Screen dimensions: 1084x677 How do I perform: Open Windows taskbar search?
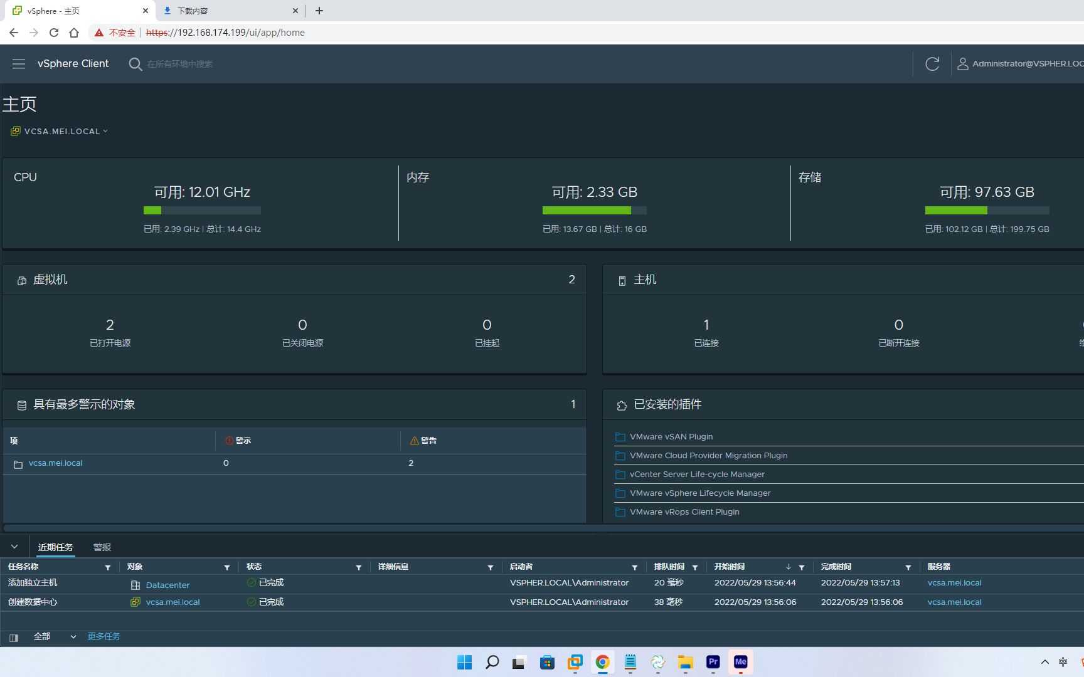tap(492, 662)
